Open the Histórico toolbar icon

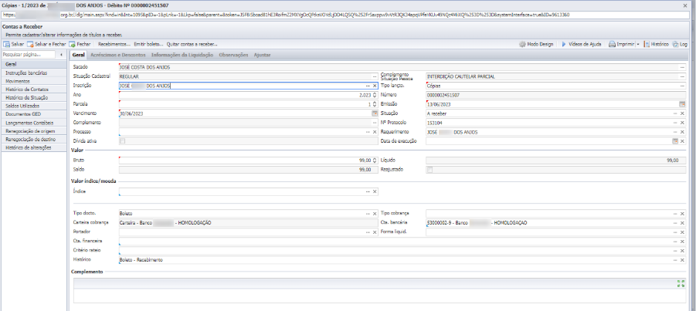pos(647,44)
